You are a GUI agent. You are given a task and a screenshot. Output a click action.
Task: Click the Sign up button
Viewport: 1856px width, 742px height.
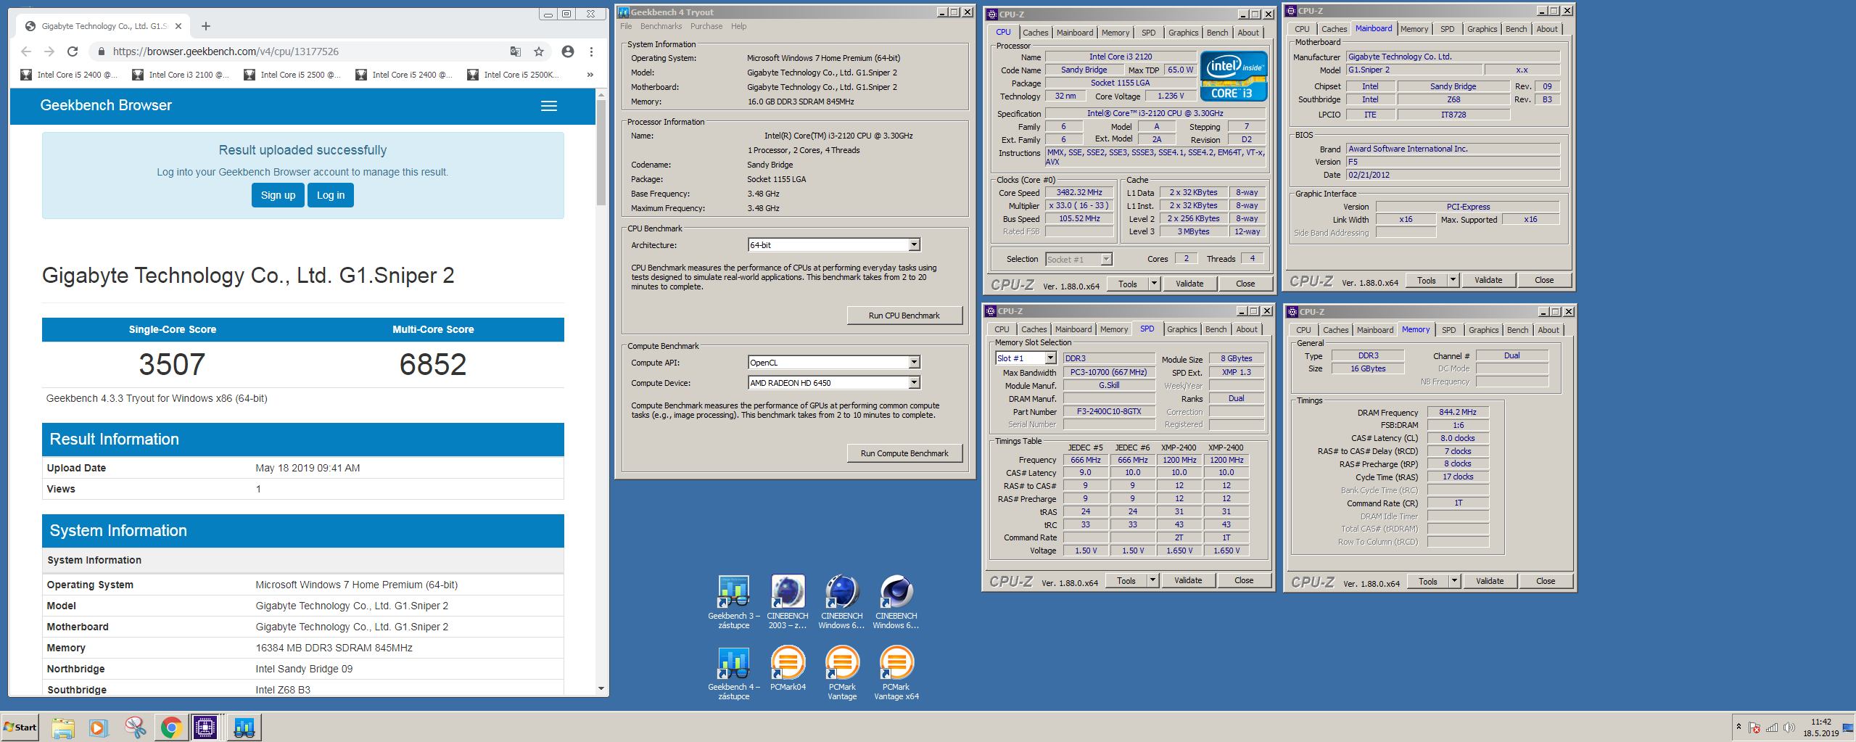click(278, 195)
